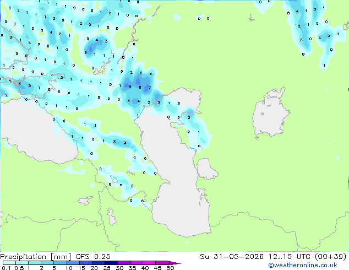Viewport: 349px width, 270px height.
Task: Click the 25–30 mm navy legend swatch
Action: [111, 263]
